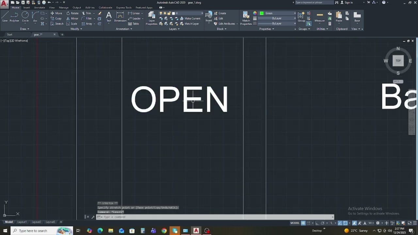This screenshot has width=418, height=235.
Task: Click the Stretch command
Action: click(57, 24)
